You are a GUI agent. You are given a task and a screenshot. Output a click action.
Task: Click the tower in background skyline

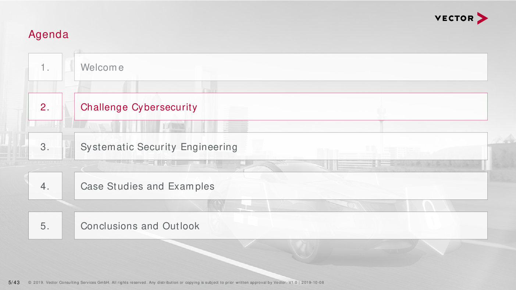coord(381,125)
